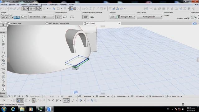
Task: Open the 01 Plano Exis... renovation dropdown
Action: (x=175, y=96)
